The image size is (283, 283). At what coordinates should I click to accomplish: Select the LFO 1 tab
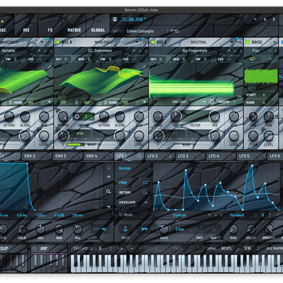[129, 156]
